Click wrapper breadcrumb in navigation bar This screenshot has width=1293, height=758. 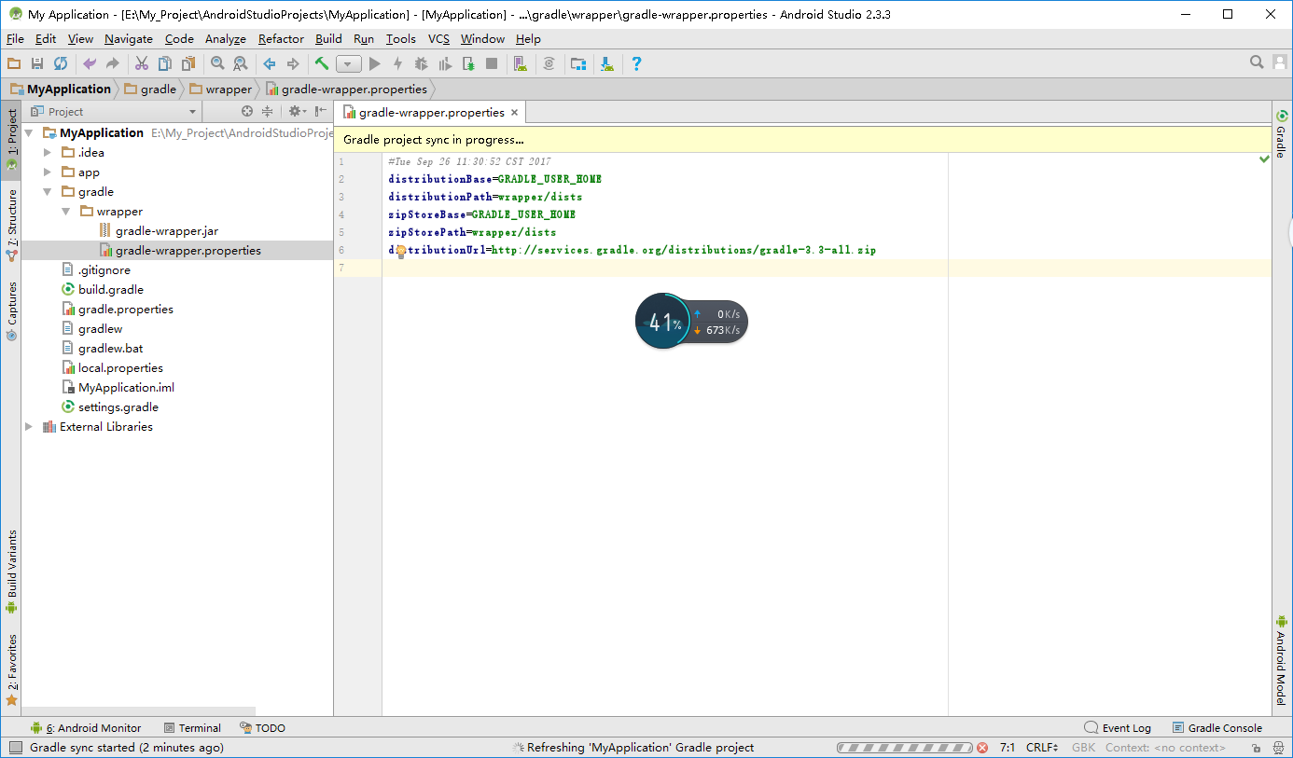[x=220, y=89]
